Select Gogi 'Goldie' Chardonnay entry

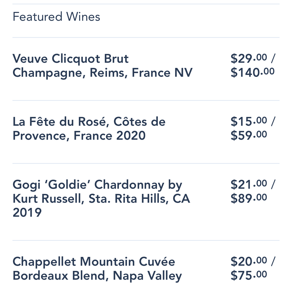click(x=101, y=199)
